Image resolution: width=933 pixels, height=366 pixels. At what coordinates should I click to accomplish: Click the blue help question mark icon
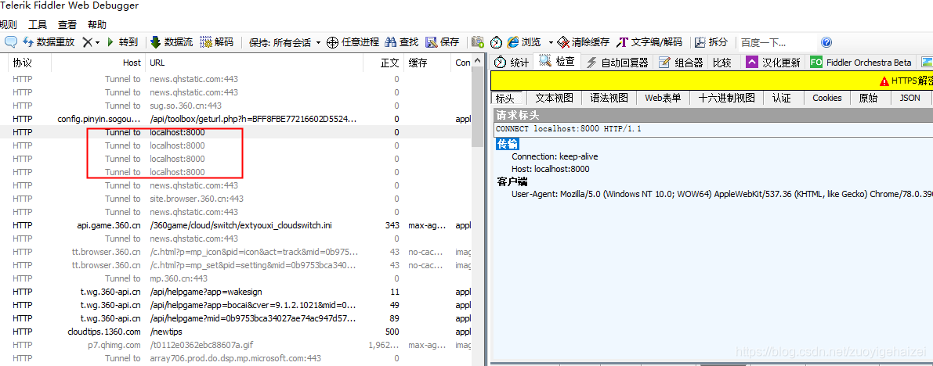click(826, 42)
